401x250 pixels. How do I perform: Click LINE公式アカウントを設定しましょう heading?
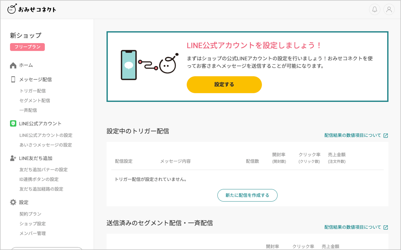[x=254, y=45]
